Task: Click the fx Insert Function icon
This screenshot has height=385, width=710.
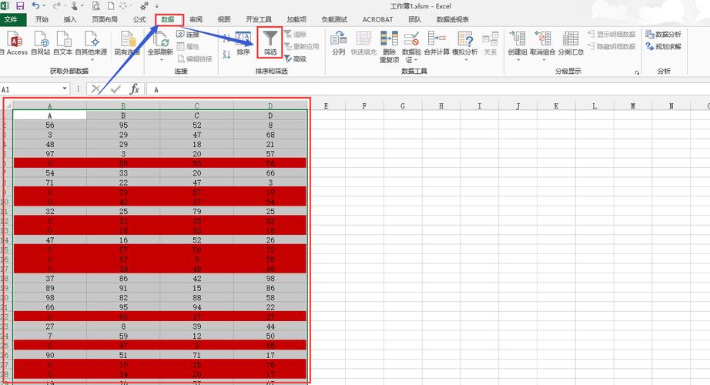Action: point(135,89)
